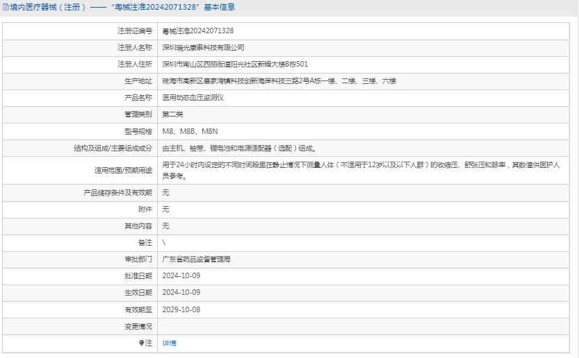The width and height of the screenshot is (579, 358).
Task: Click the management category value 第二类
Action: tap(172, 114)
